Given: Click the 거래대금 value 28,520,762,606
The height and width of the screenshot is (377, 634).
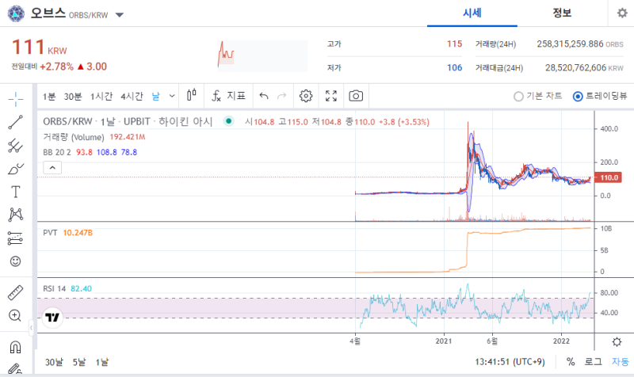Looking at the screenshot, I should click(x=576, y=67).
